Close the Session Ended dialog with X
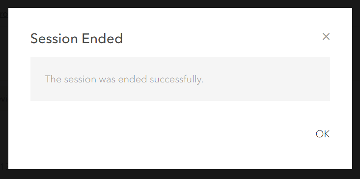 click(326, 37)
